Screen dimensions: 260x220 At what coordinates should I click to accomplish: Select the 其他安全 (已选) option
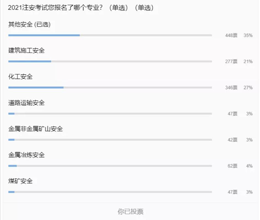click(x=29, y=25)
